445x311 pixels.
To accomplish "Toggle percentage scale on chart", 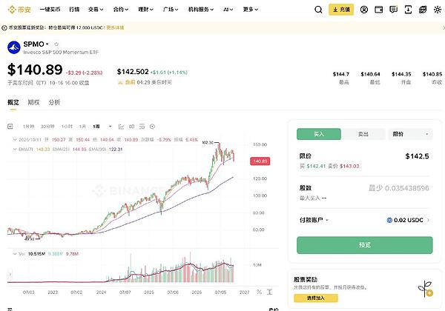I will [259, 292].
